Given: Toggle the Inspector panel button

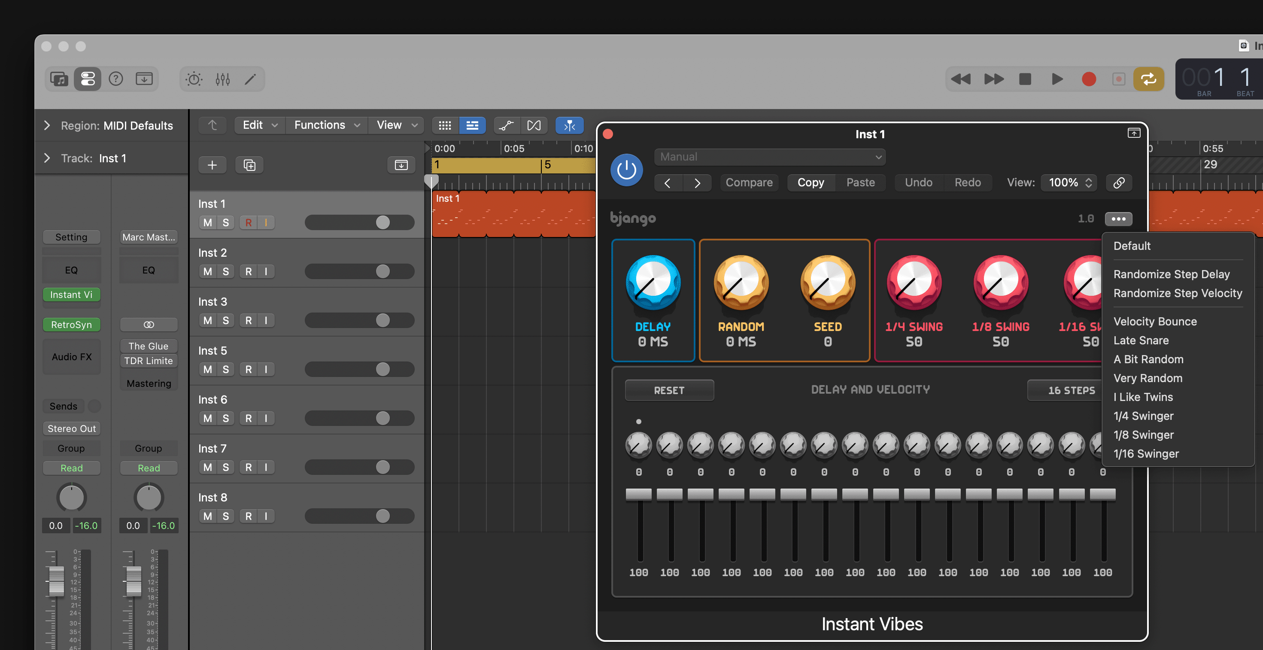Looking at the screenshot, I should point(88,79).
